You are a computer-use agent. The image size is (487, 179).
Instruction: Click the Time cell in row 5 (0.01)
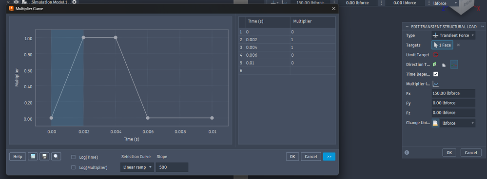tap(268, 63)
